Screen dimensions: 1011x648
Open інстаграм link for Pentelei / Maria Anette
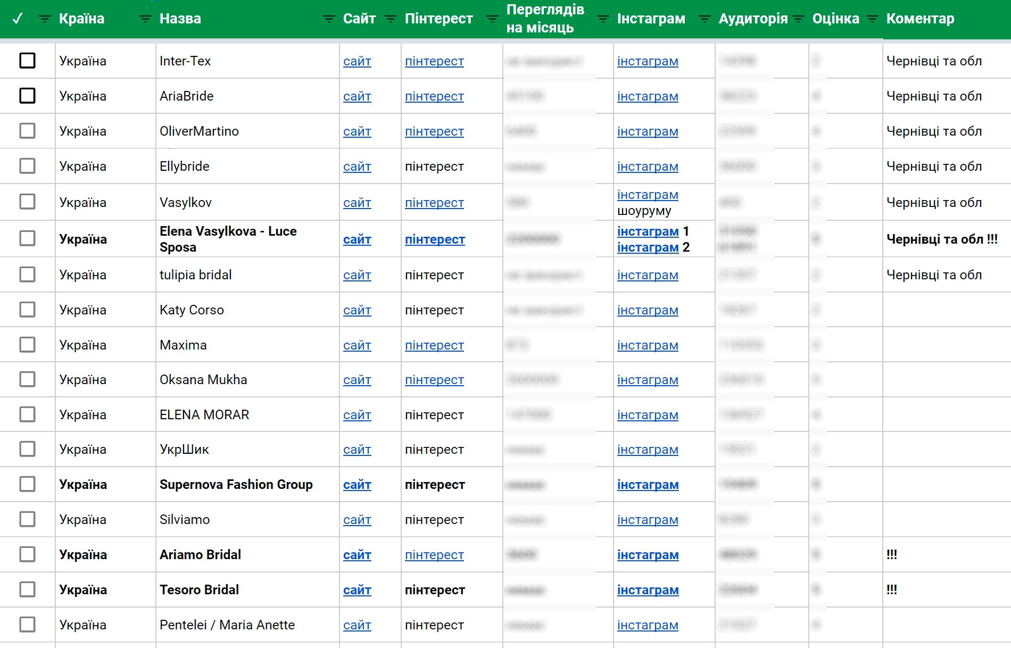point(648,625)
